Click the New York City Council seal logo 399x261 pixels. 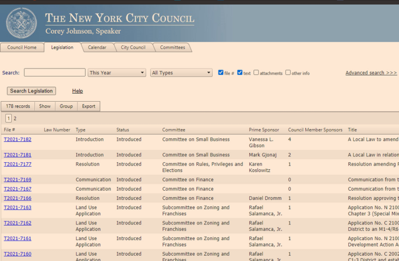pyautogui.click(x=22, y=23)
